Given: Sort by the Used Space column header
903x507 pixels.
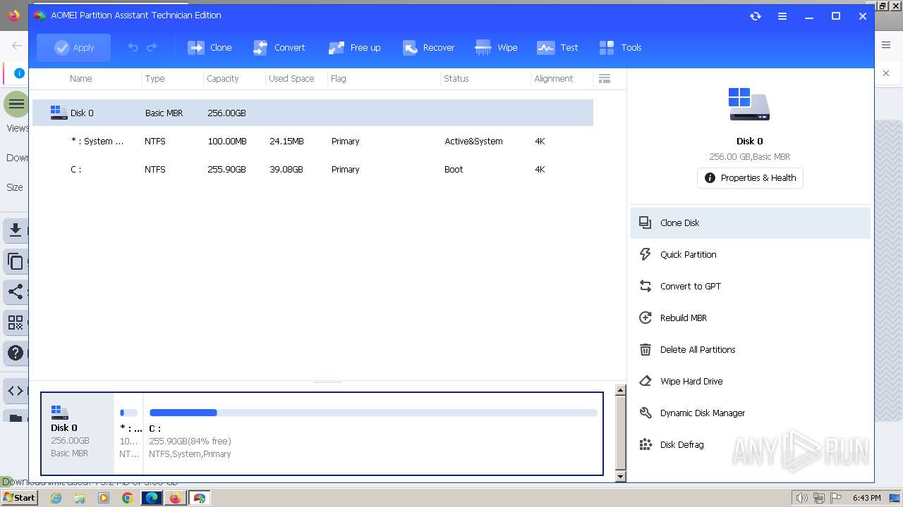Looking at the screenshot, I should (x=291, y=78).
